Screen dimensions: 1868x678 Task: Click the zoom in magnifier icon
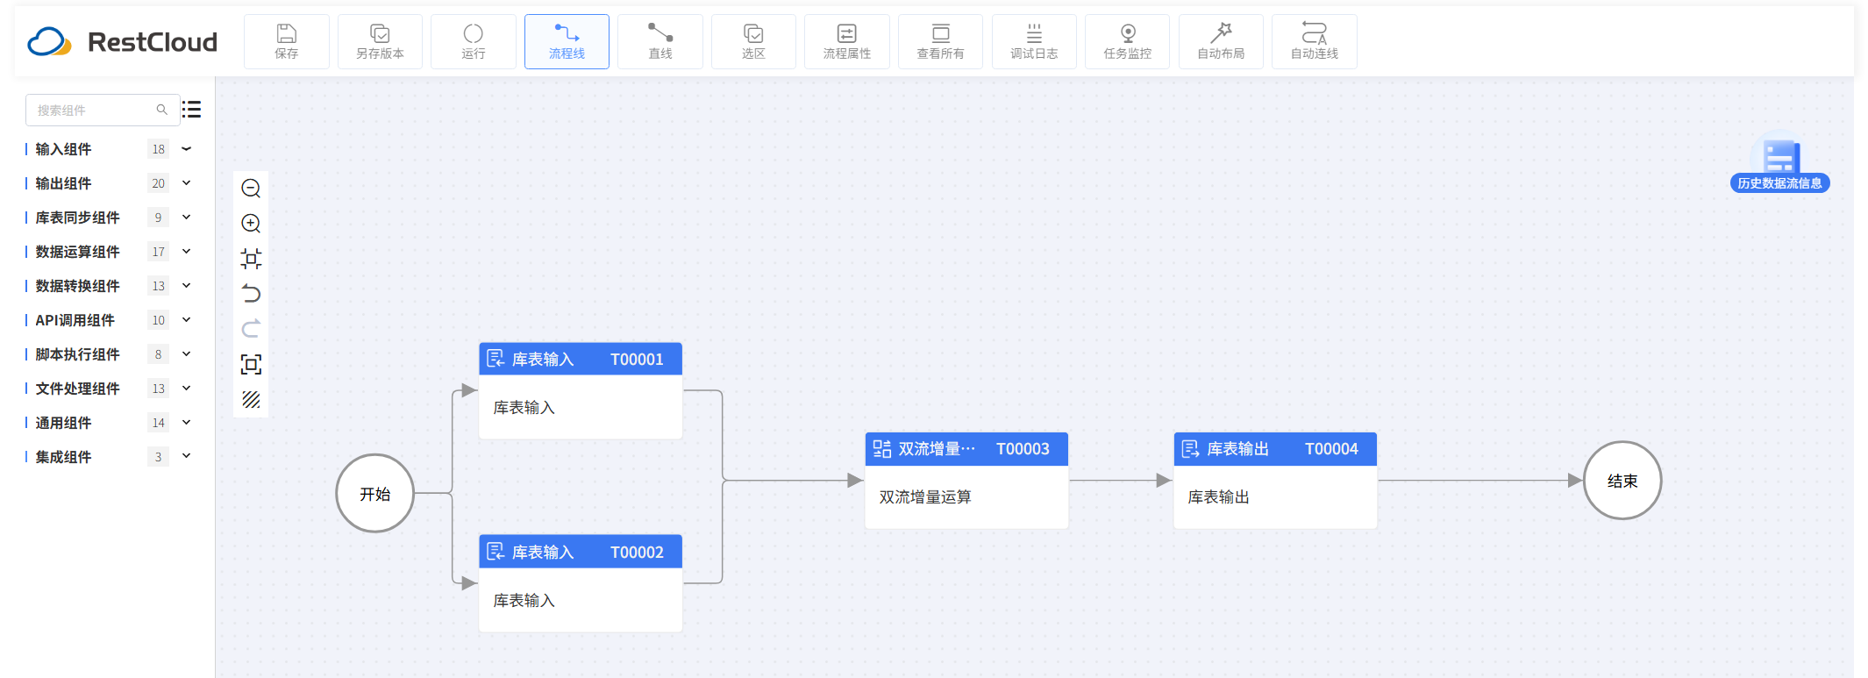coord(251,224)
